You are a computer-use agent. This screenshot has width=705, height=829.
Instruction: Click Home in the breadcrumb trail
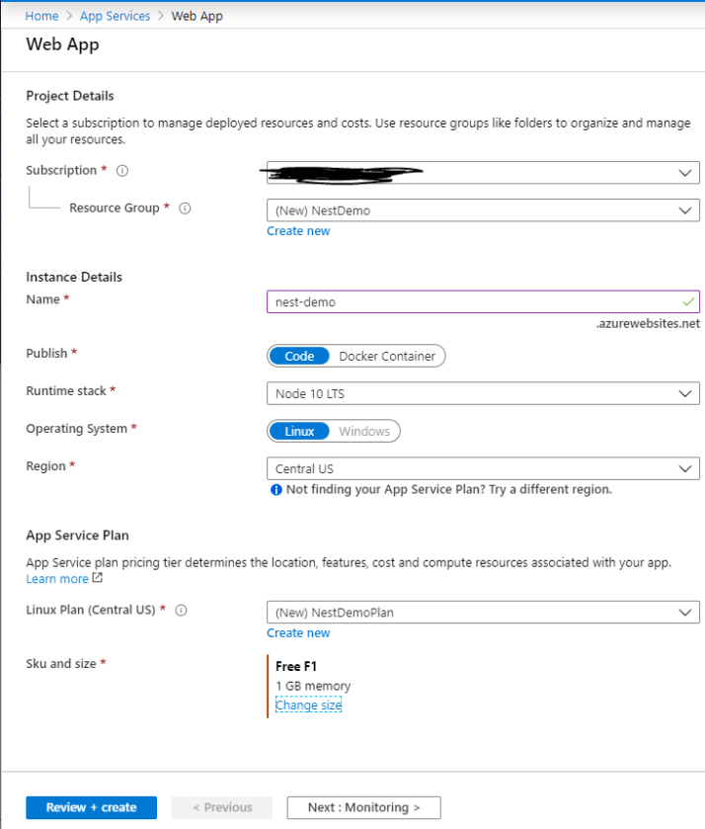point(41,16)
